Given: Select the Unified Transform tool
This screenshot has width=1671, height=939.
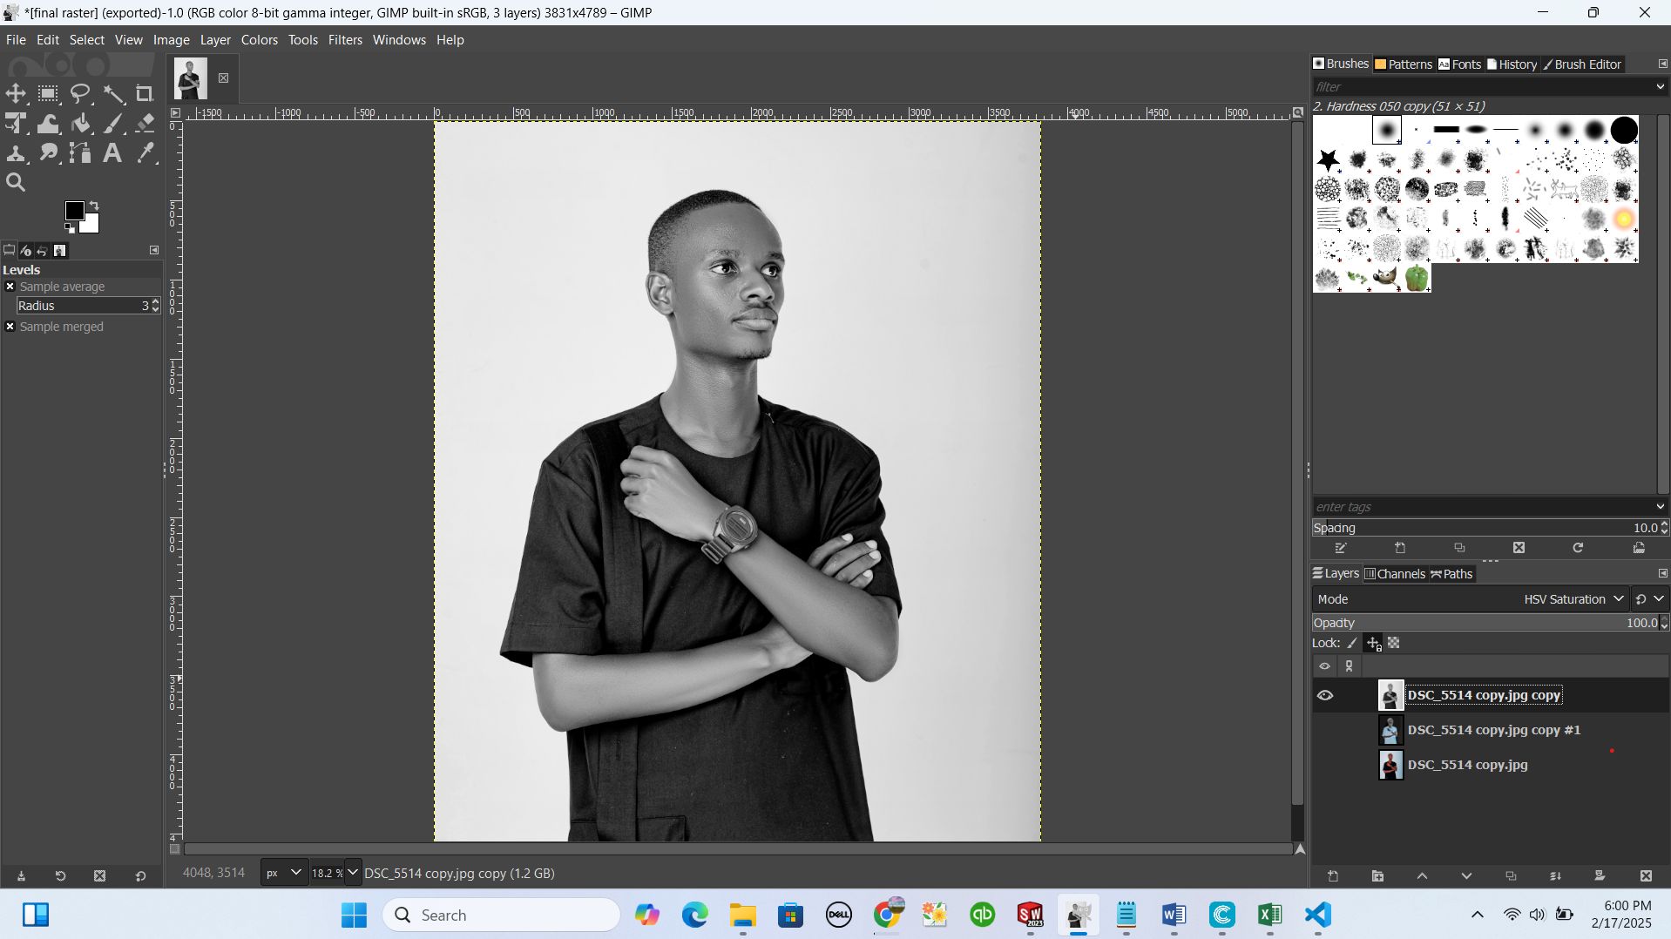Looking at the screenshot, I should [16, 124].
